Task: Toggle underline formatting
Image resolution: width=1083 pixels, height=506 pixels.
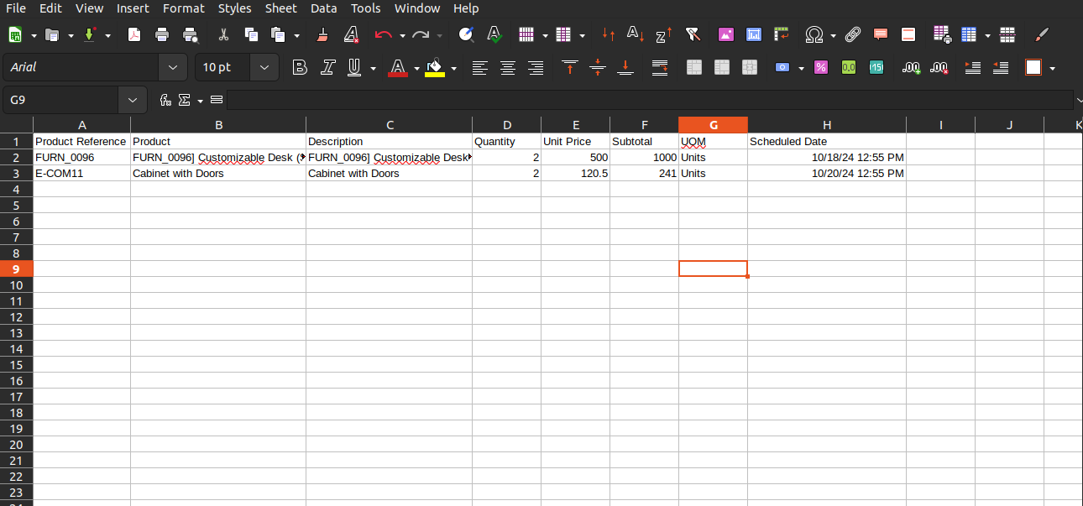Action: coord(354,67)
